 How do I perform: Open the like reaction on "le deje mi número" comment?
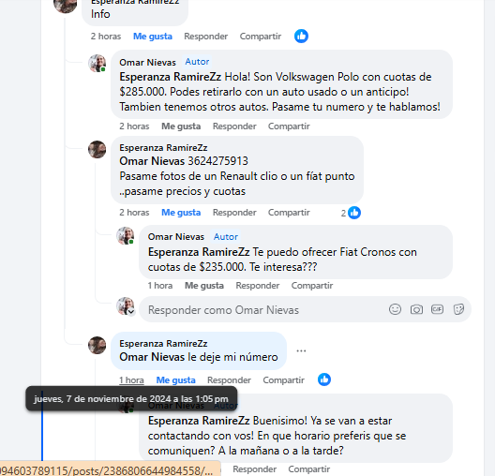tap(324, 379)
